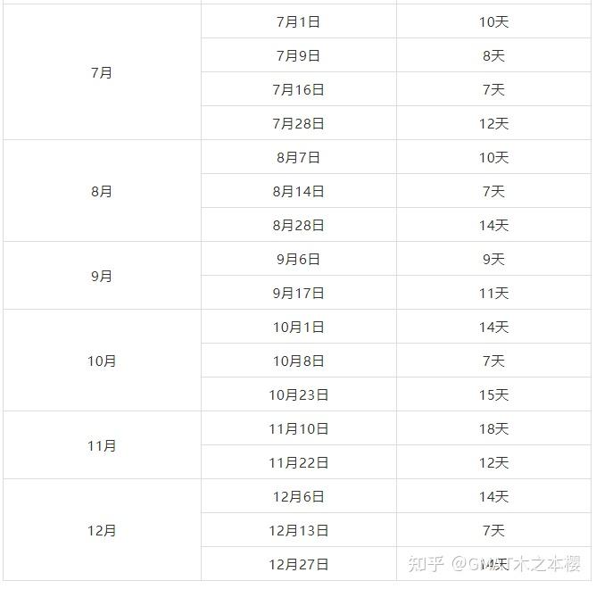The image size is (596, 589).
Task: Click the 7月 month cell
Action: [102, 72]
